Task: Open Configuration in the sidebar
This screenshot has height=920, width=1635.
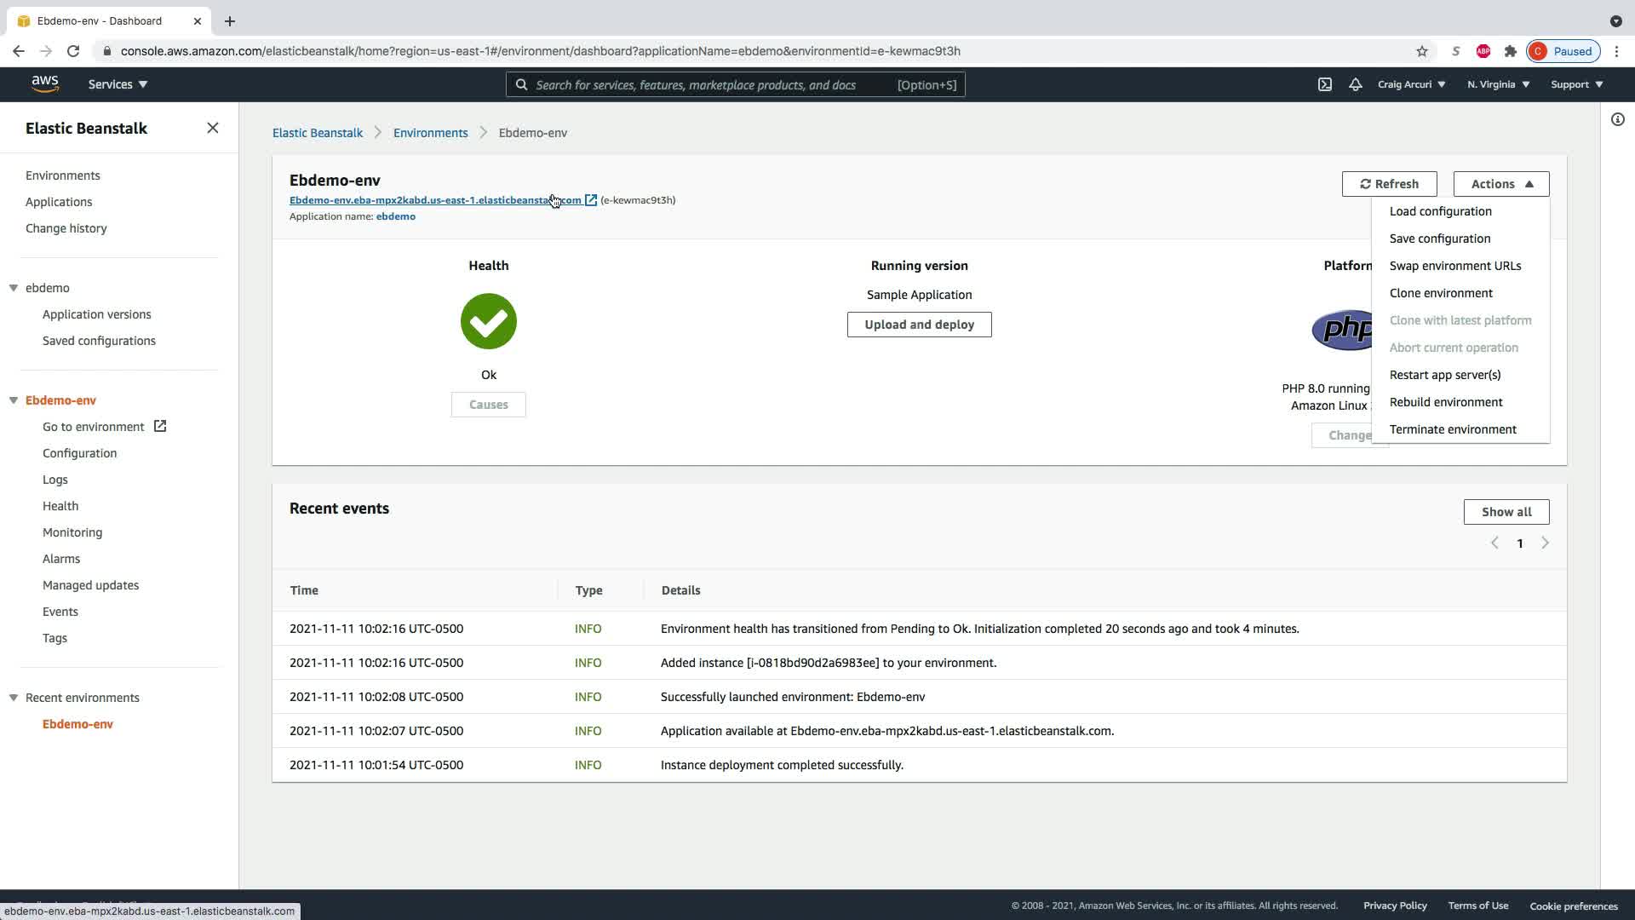Action: tap(79, 453)
